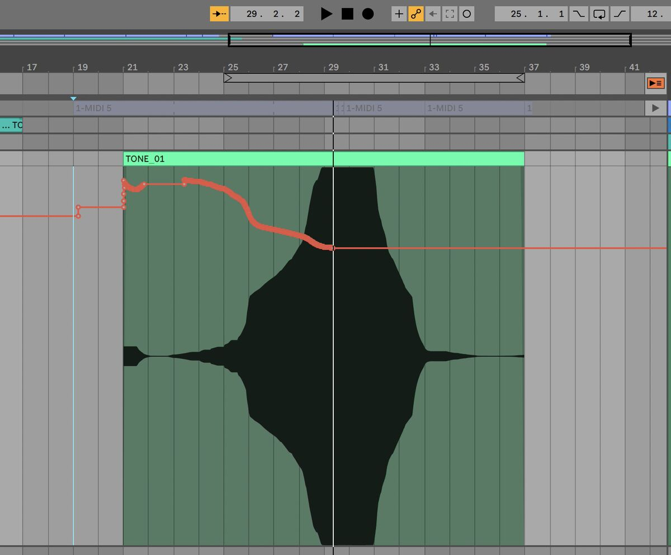Viewport: 671px width, 555px height.
Task: Click the Re-Enable Automation arrow icon
Action: [432, 14]
